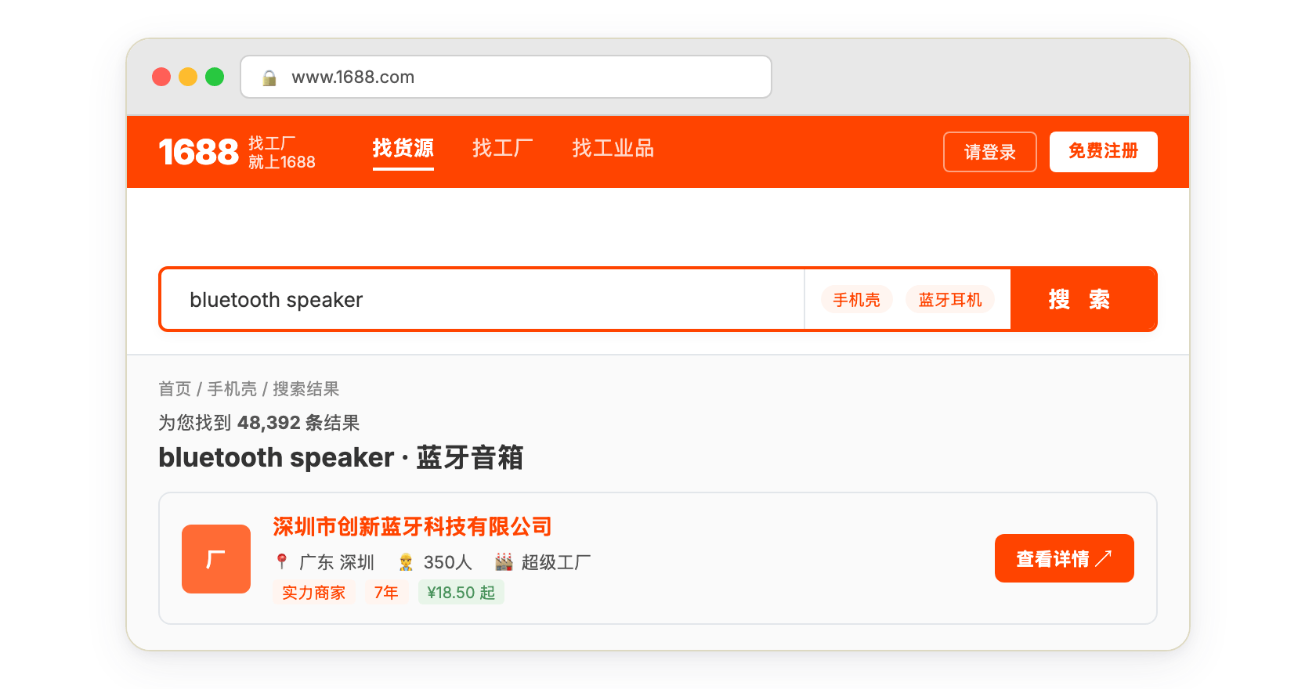
Task: Select the 手机壳 suggestion chip
Action: click(x=856, y=300)
